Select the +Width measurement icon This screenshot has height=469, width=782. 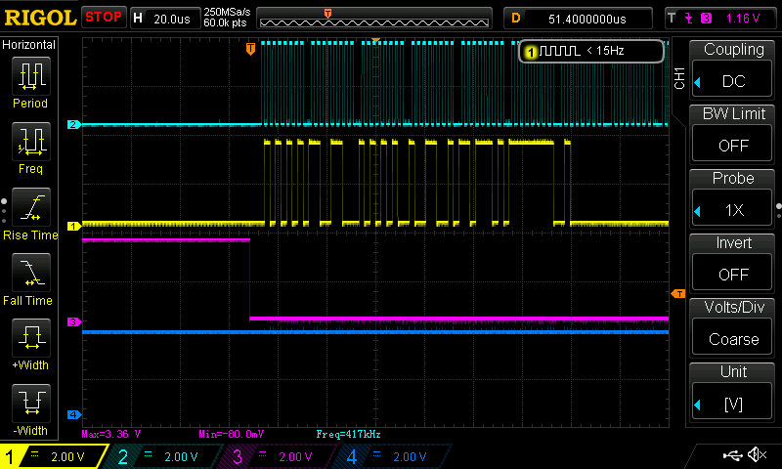(x=31, y=337)
